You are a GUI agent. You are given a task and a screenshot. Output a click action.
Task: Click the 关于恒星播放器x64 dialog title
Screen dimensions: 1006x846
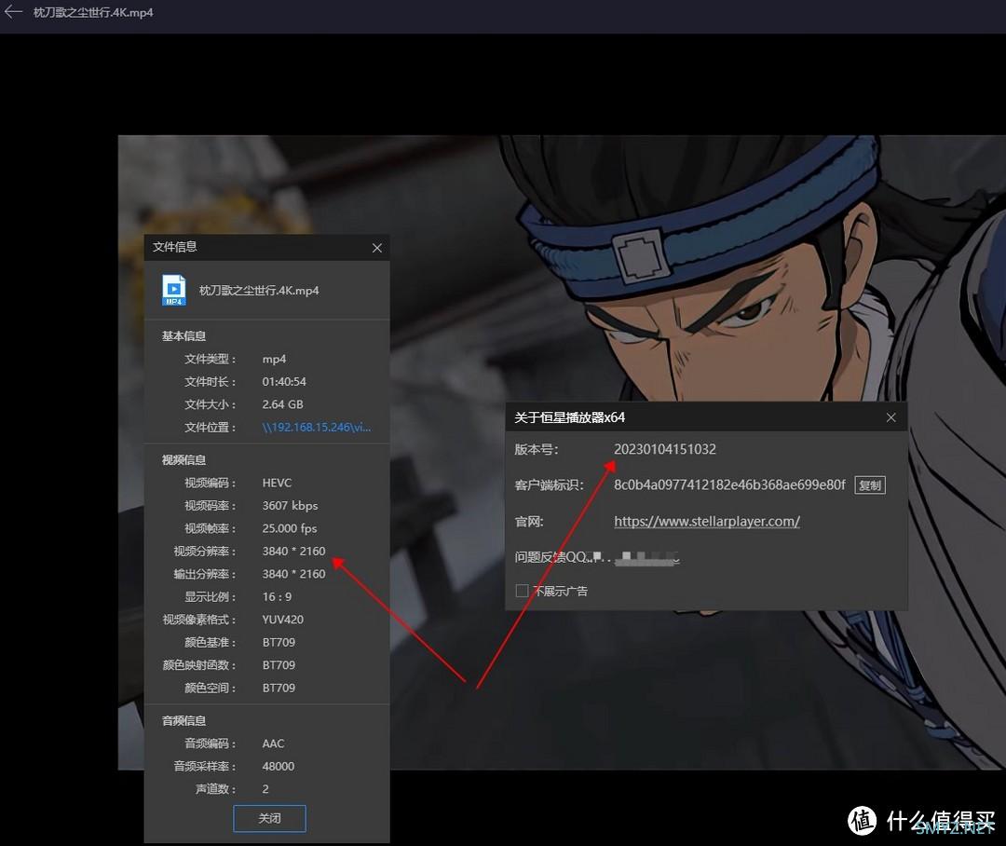point(570,417)
